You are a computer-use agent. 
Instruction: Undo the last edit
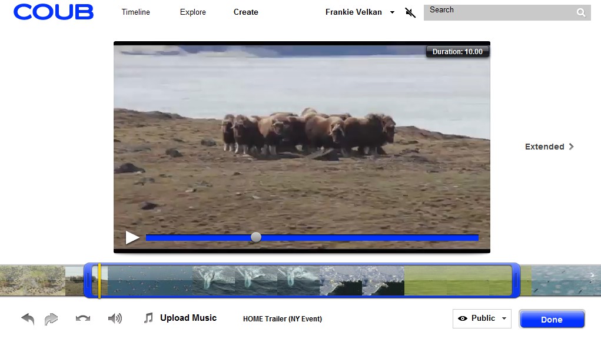pos(28,318)
